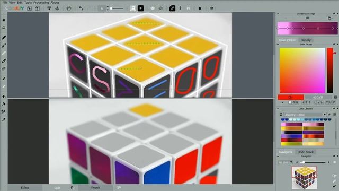Select the protection pen tool

(x=4, y=61)
